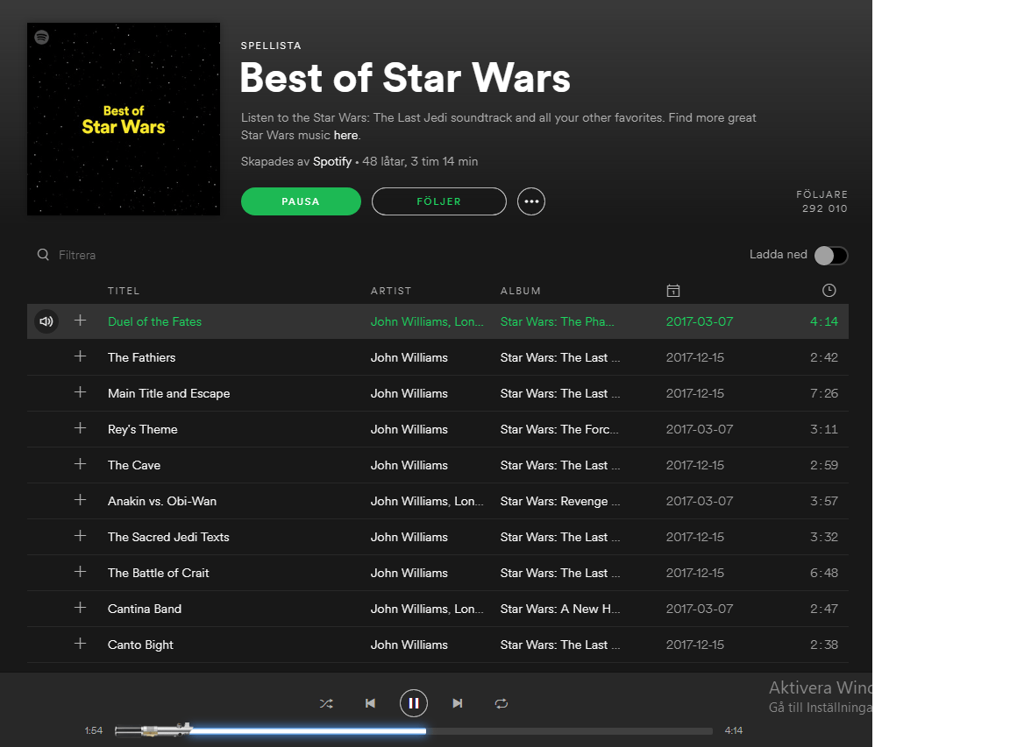Toggle shuffle playback mode
The width and height of the screenshot is (1010, 747).
click(x=326, y=703)
